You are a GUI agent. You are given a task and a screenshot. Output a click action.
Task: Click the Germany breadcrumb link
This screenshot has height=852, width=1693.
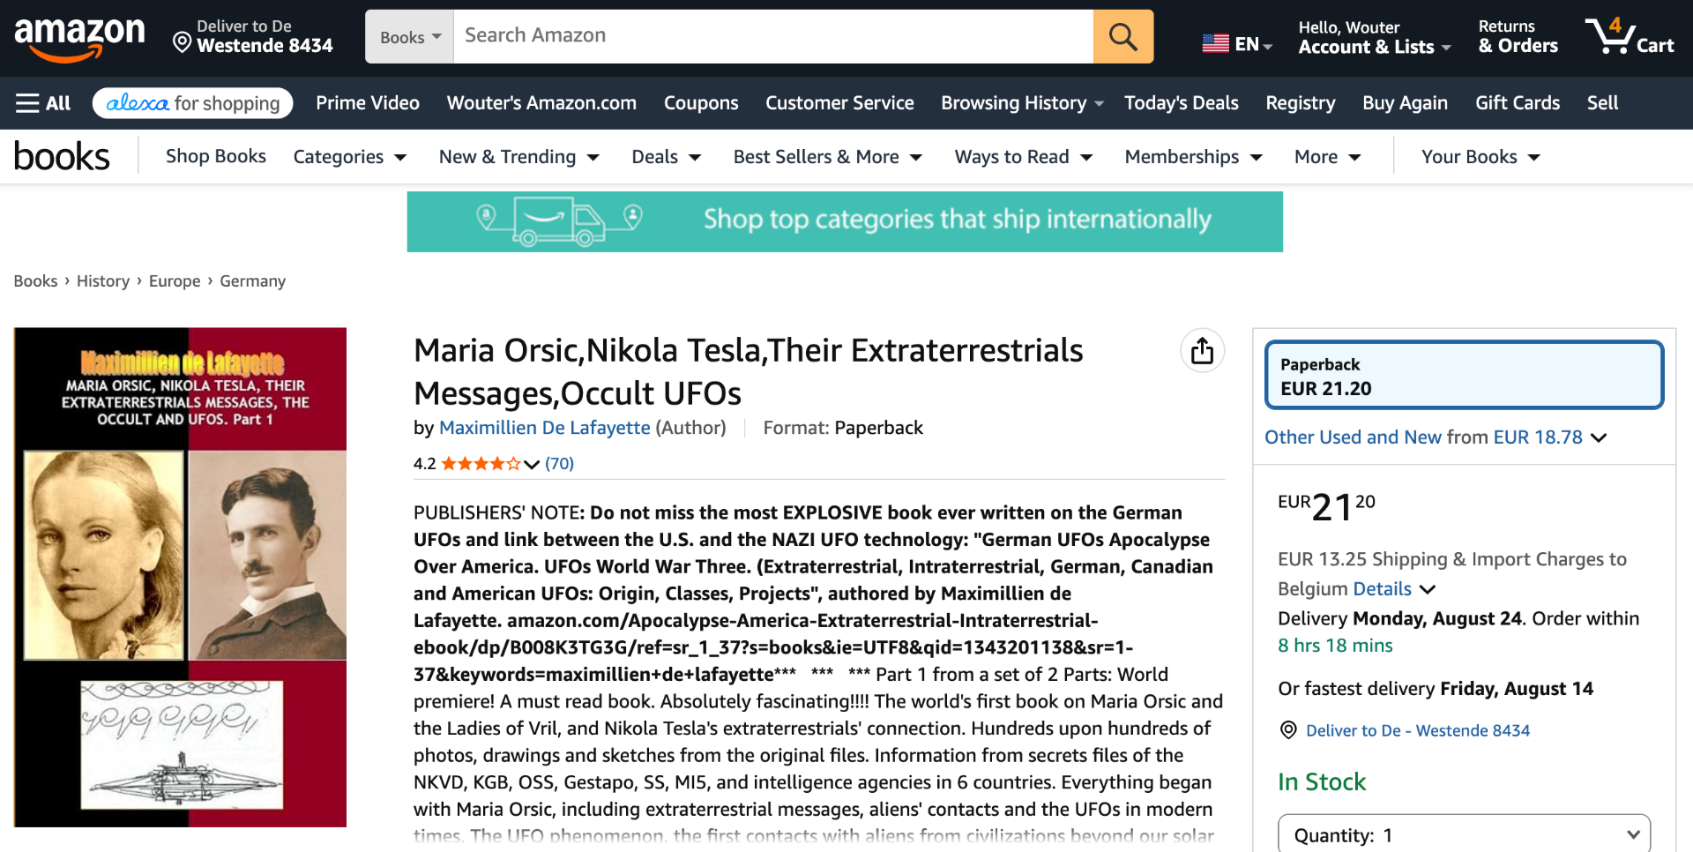click(x=253, y=281)
